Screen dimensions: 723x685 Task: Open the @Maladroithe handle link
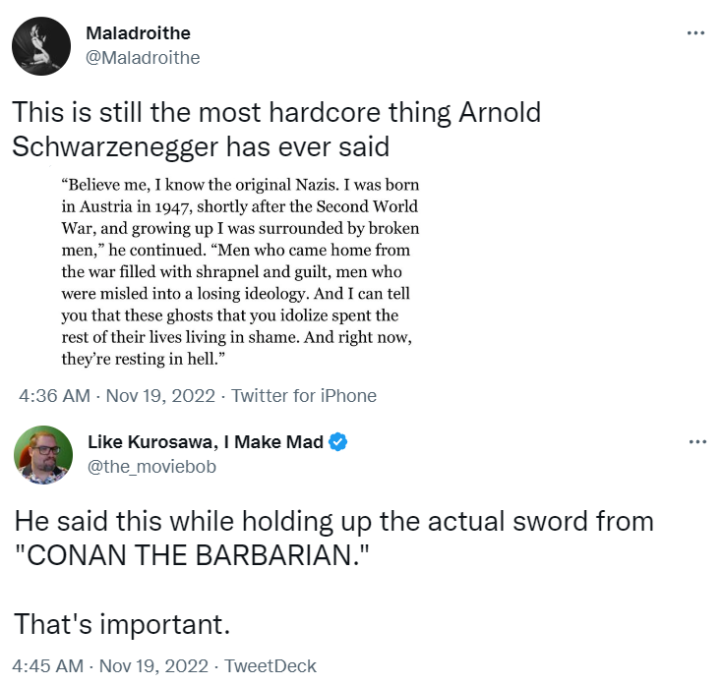coord(144,57)
